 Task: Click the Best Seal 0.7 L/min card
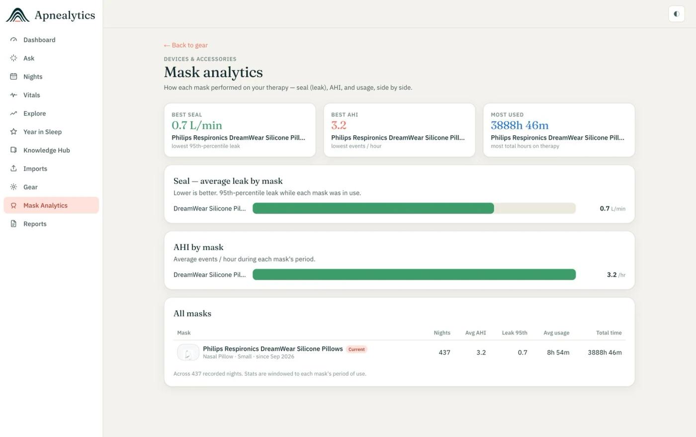point(240,130)
